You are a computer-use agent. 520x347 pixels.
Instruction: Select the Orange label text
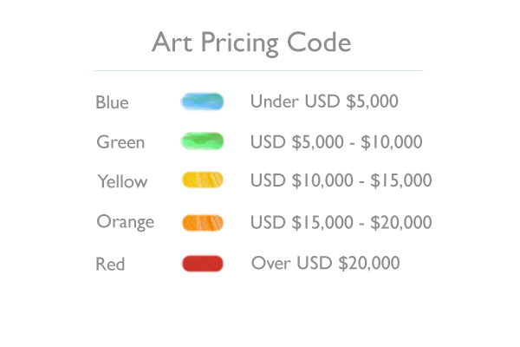click(x=126, y=222)
